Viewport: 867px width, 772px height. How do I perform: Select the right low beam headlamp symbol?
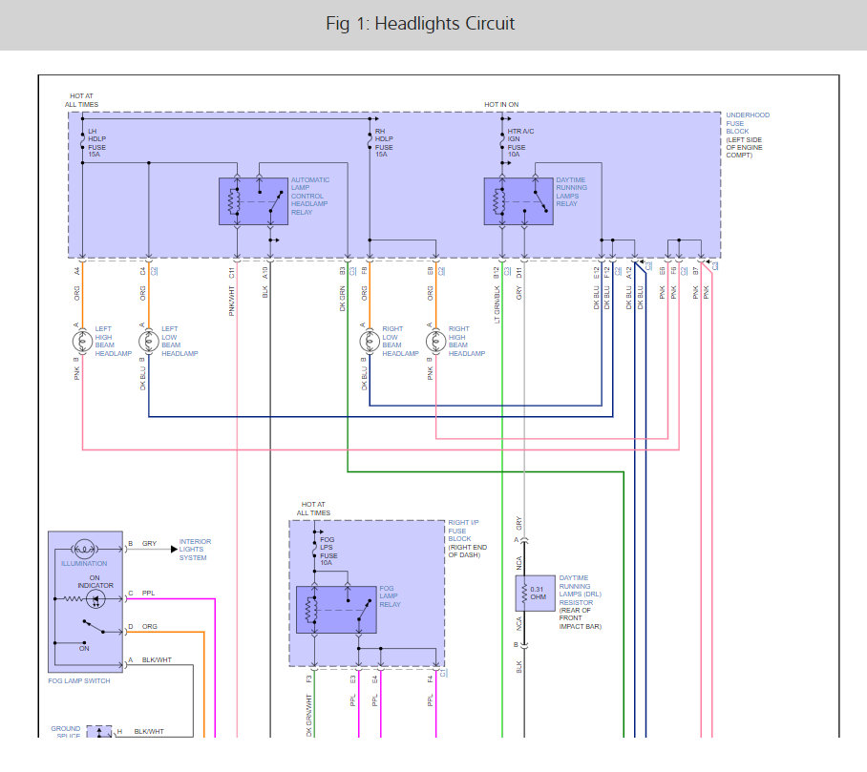(370, 342)
